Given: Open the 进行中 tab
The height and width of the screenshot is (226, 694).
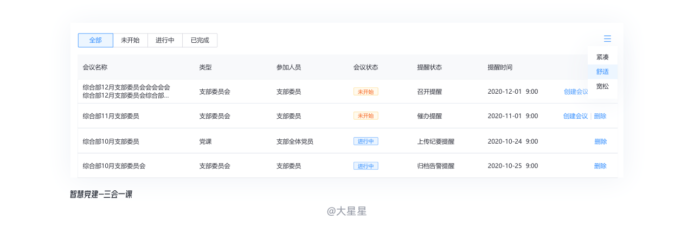Looking at the screenshot, I should pyautogui.click(x=165, y=40).
